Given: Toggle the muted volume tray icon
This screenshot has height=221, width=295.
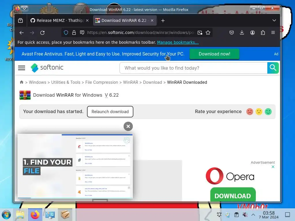Looking at the screenshot, I should click(x=245, y=215).
